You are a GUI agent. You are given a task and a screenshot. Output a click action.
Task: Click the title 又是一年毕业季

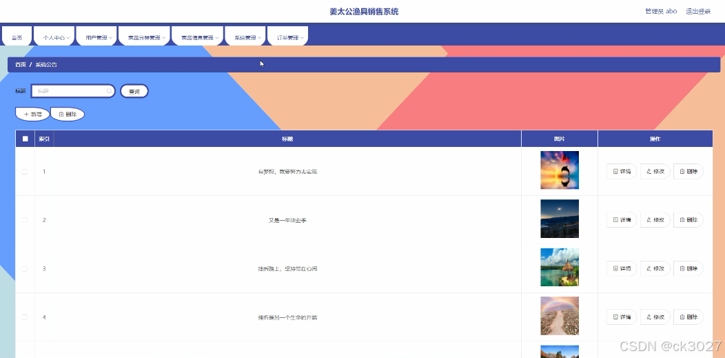coord(287,220)
